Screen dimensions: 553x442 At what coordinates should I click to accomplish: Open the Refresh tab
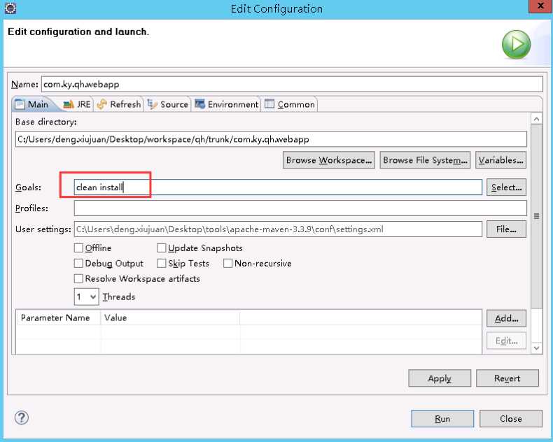pyautogui.click(x=119, y=104)
